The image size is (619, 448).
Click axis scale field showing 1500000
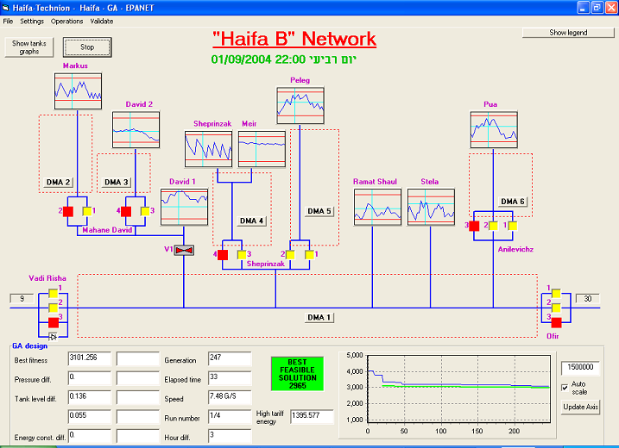(580, 369)
